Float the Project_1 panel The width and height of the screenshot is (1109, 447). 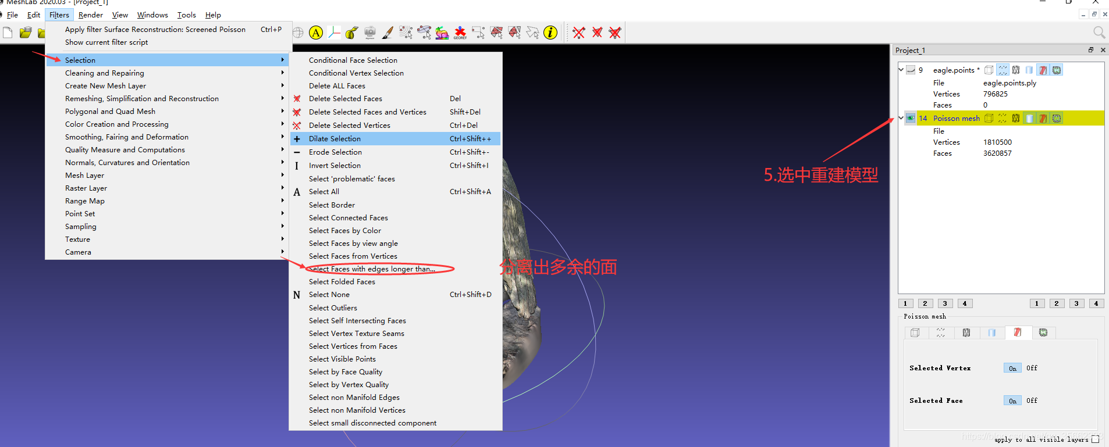tap(1091, 50)
